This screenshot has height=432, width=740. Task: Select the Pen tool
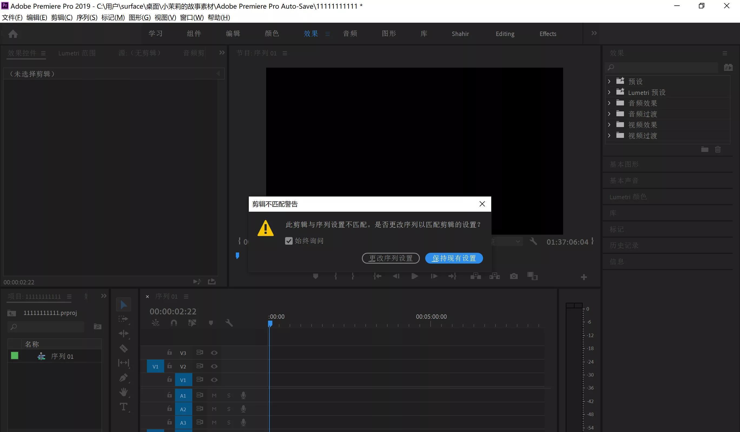click(x=123, y=378)
